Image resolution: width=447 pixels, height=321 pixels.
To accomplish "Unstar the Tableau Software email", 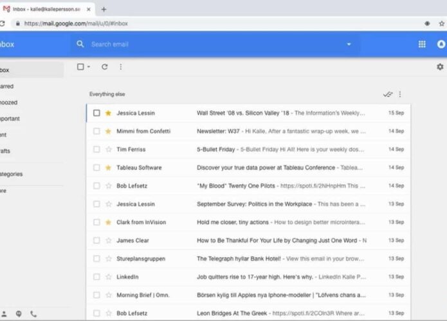I will [108, 168].
